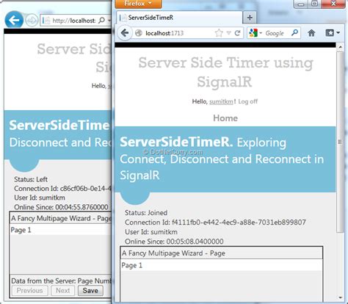This screenshot has width=348, height=304.
Task: Bookmark this page with the star icon
Action: [x=219, y=33]
